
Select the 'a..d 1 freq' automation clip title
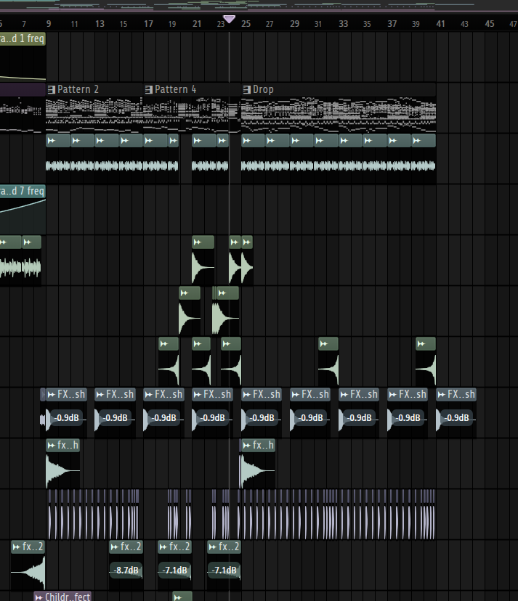(x=22, y=38)
